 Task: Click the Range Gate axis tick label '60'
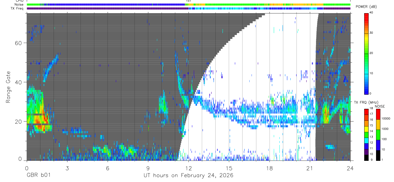[x=18, y=43]
